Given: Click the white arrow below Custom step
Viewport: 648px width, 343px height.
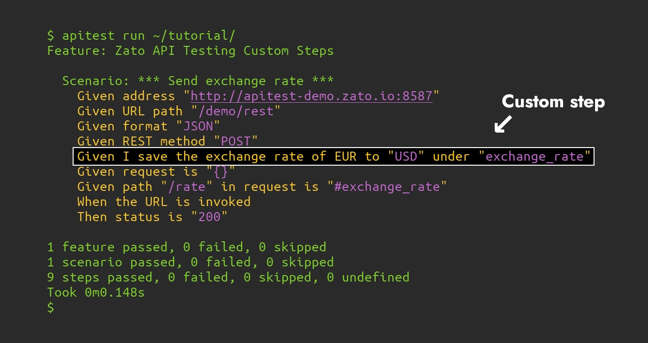Looking at the screenshot, I should (503, 124).
